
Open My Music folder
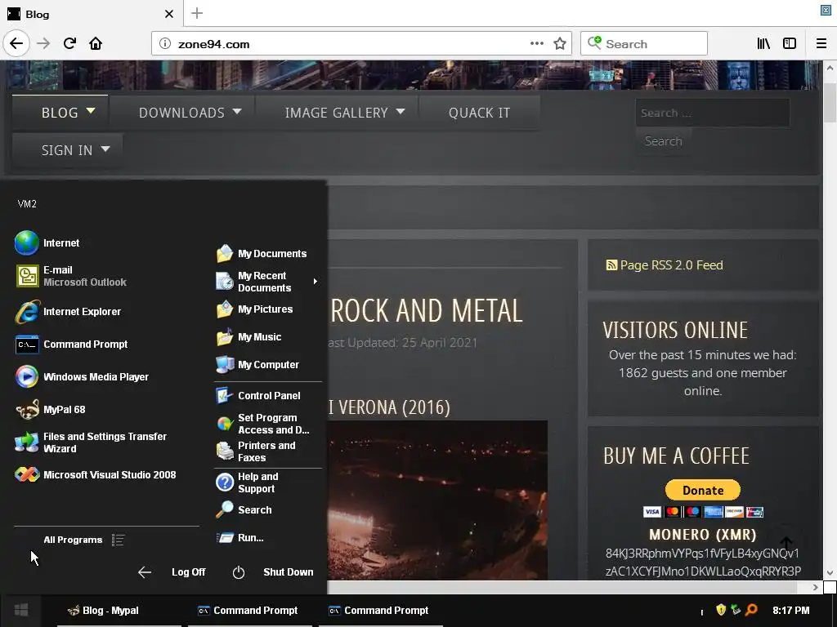pyautogui.click(x=248, y=337)
